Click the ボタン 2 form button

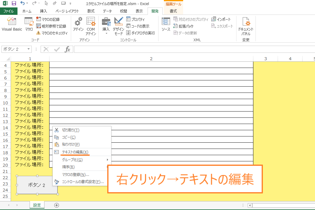click(x=37, y=185)
